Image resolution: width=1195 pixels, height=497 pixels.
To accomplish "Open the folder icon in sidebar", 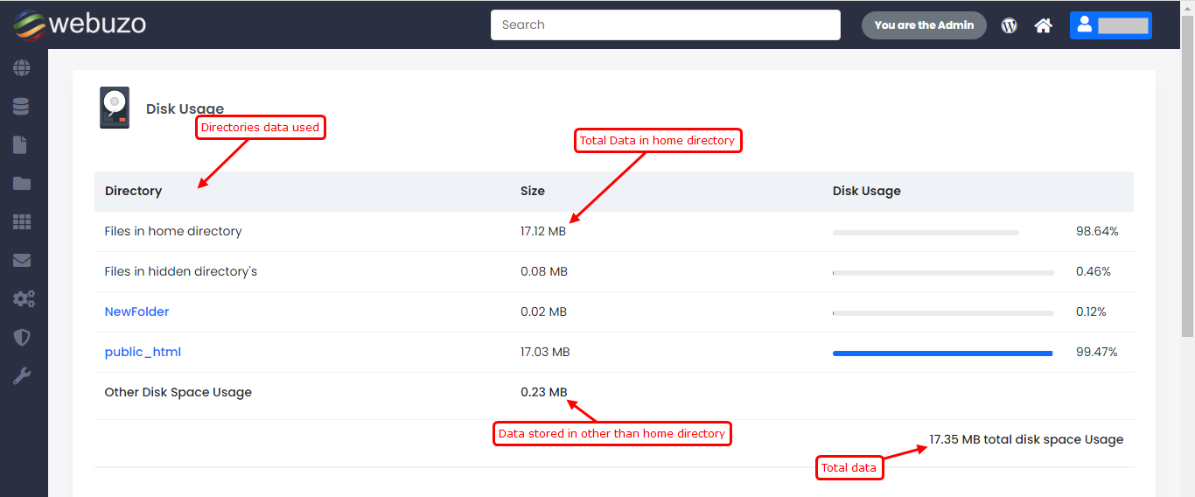I will pyautogui.click(x=22, y=184).
